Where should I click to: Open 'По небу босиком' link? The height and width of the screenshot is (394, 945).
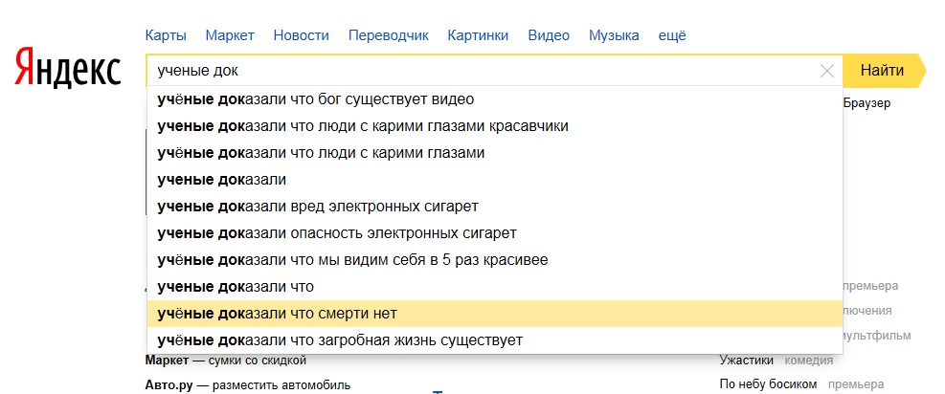coord(769,383)
